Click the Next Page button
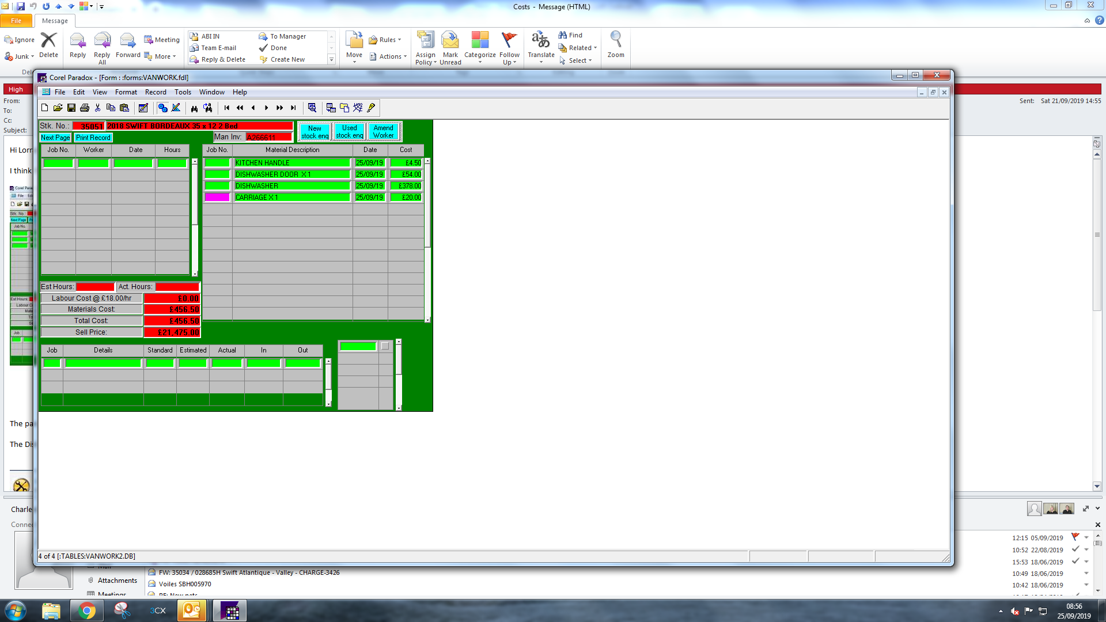1106x622 pixels. 55,138
